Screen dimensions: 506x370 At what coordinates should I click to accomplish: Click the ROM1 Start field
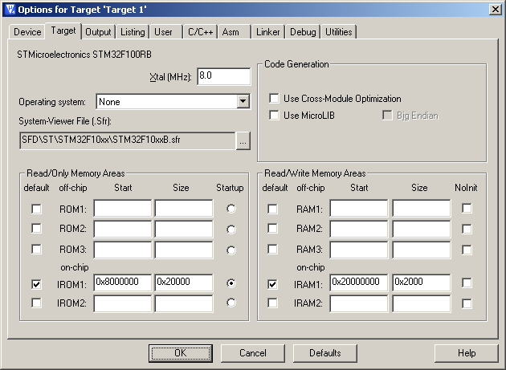click(123, 209)
